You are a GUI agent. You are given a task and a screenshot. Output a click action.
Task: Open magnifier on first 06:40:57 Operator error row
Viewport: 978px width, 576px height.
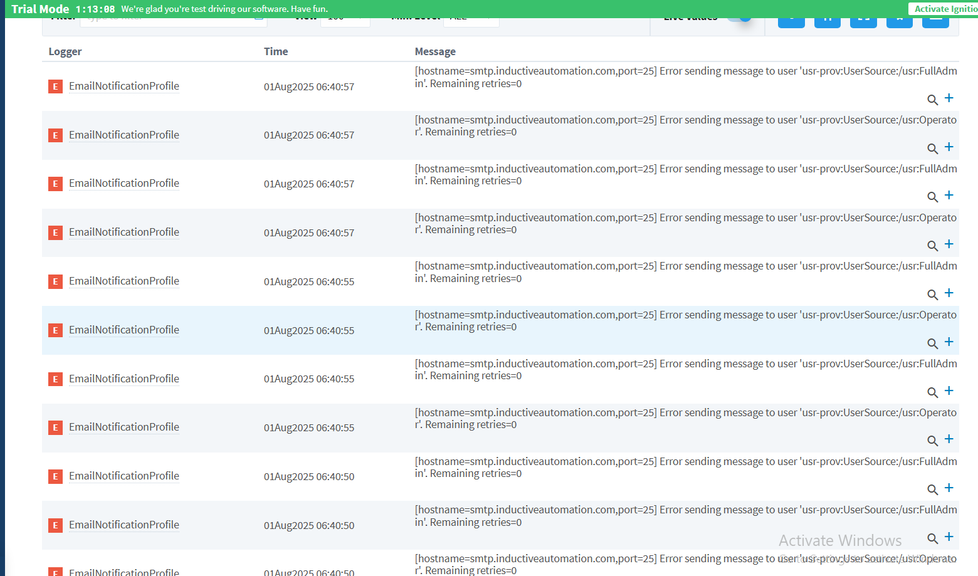(x=933, y=149)
